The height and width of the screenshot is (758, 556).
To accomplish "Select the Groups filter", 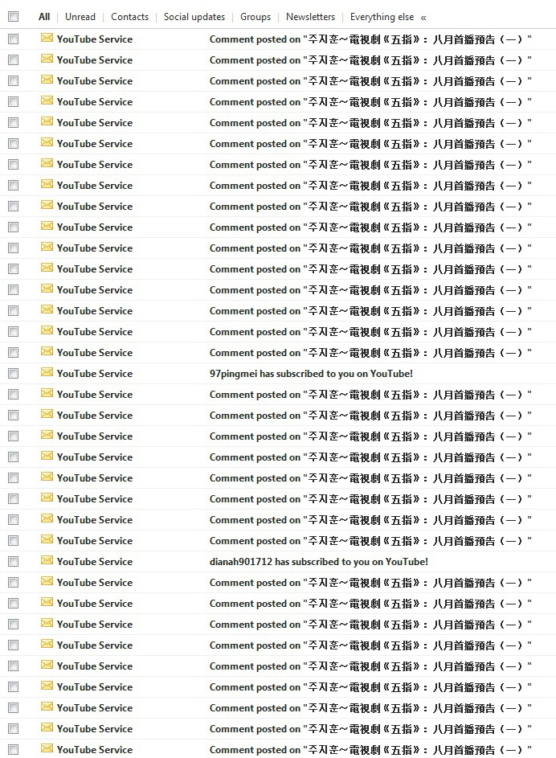I will pos(256,17).
